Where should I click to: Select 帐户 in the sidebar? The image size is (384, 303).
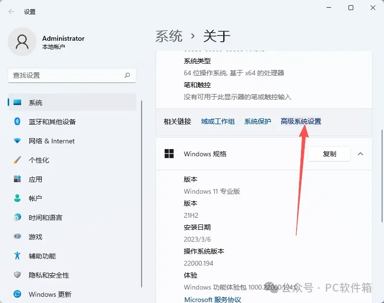coord(72,198)
